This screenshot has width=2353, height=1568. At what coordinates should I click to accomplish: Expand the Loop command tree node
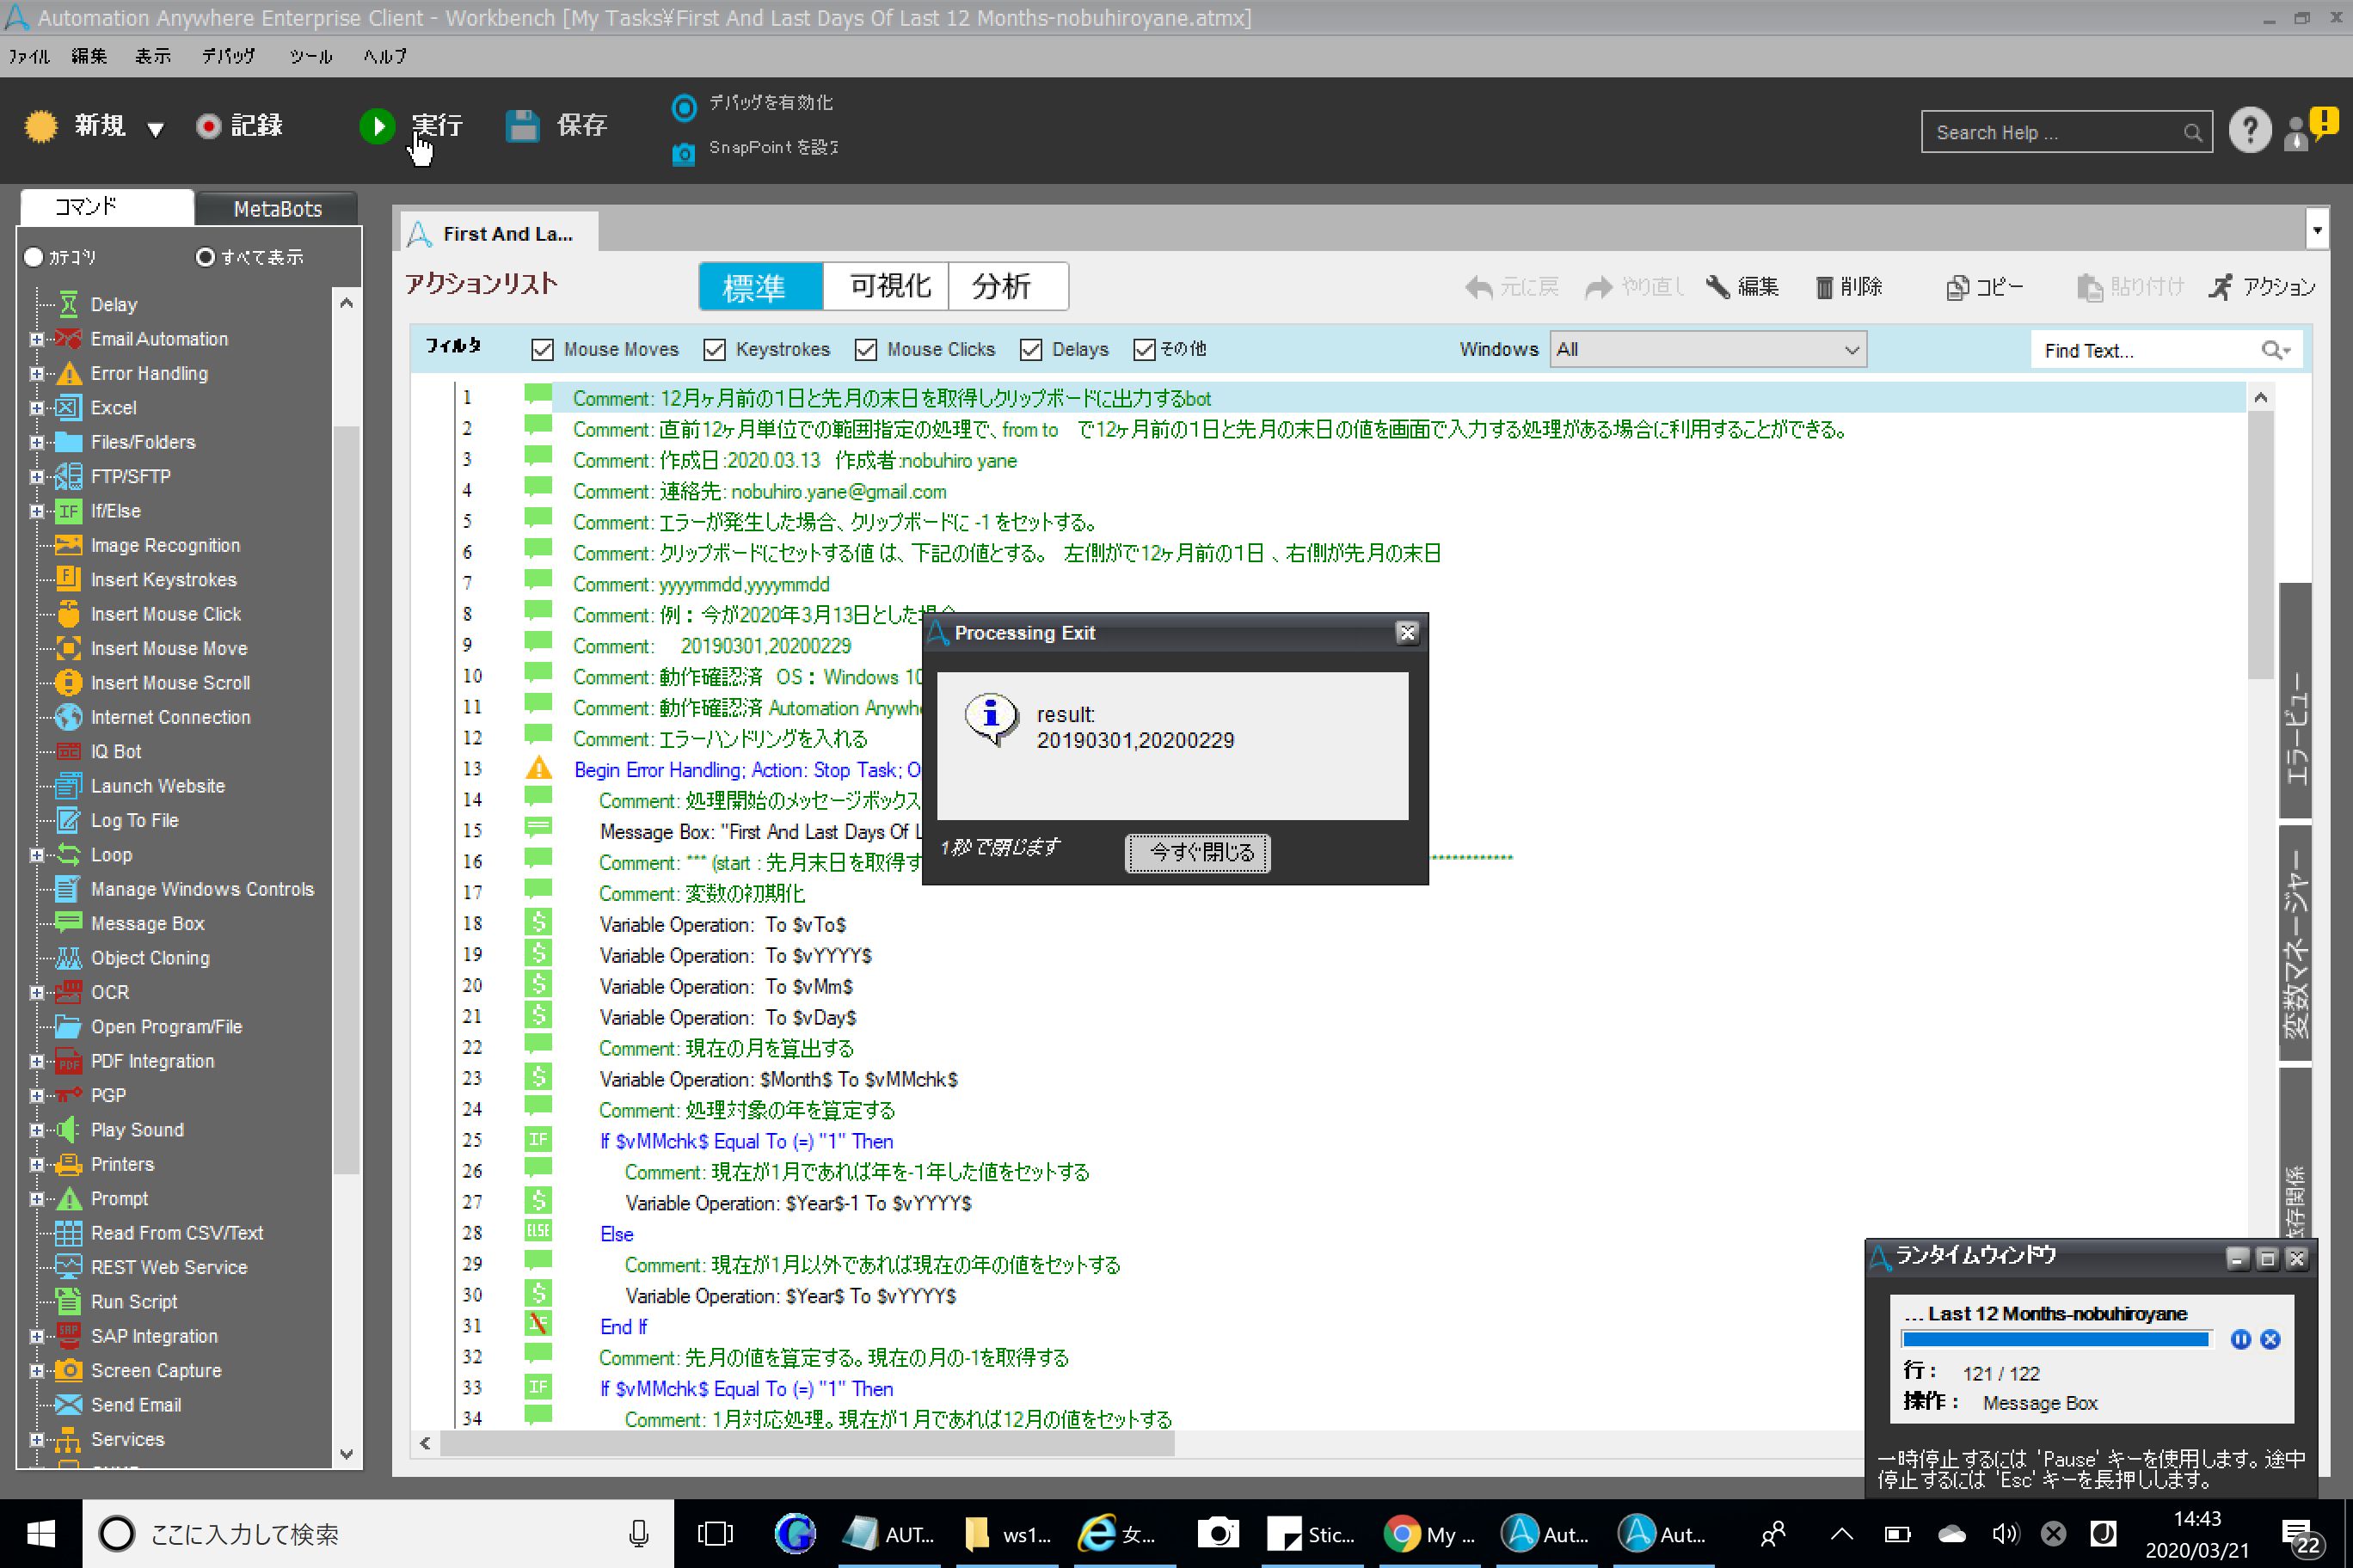click(37, 855)
